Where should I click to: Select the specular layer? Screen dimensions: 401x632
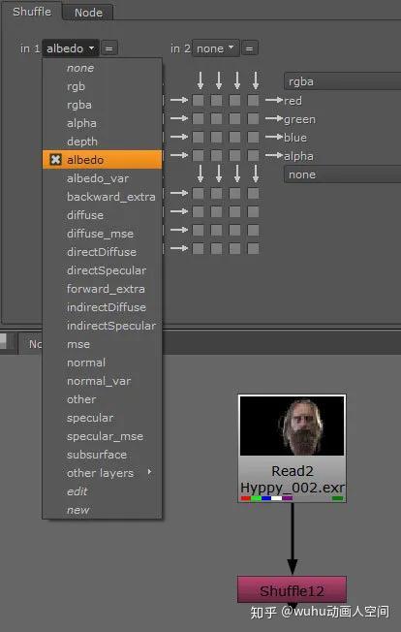[x=103, y=418]
